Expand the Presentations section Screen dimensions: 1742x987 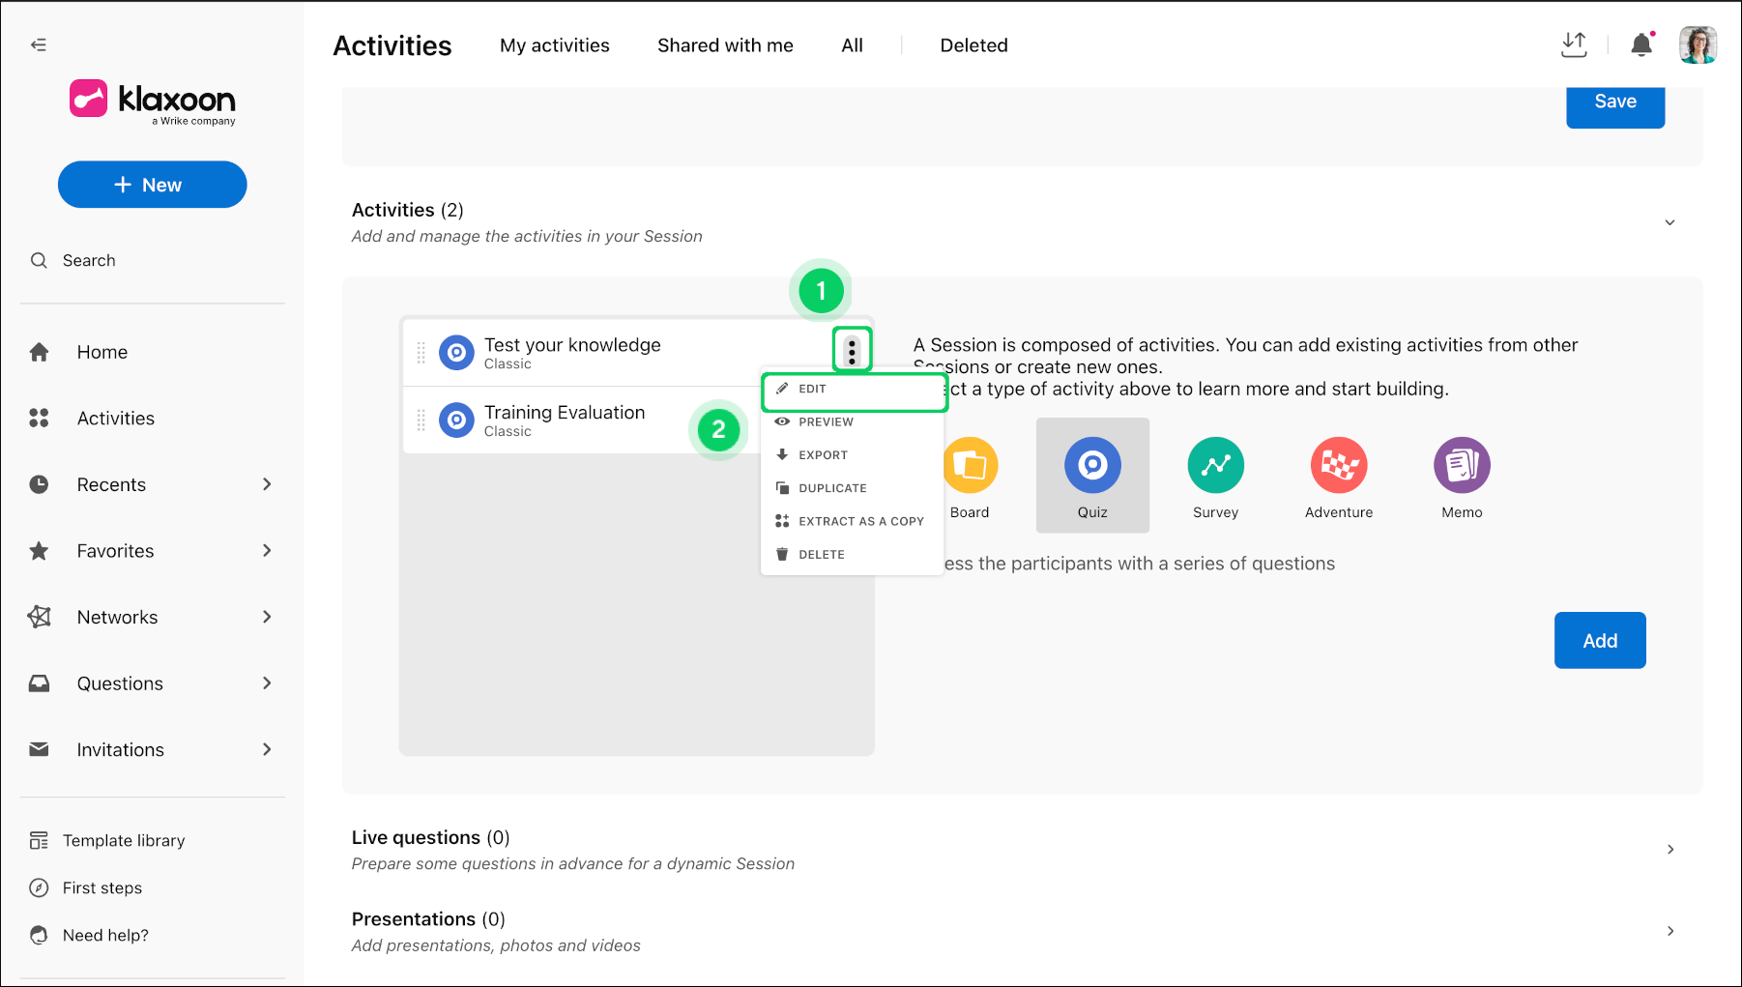[x=1669, y=931]
